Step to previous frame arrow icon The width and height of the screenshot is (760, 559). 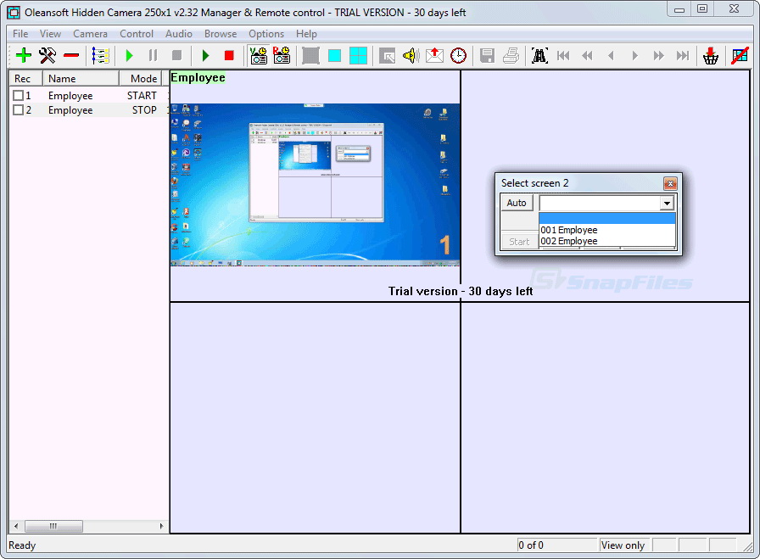point(612,56)
